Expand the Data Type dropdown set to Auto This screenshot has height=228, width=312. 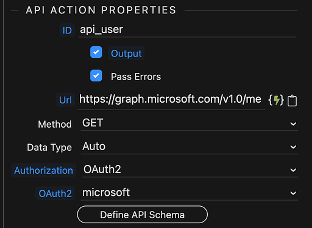click(x=190, y=147)
